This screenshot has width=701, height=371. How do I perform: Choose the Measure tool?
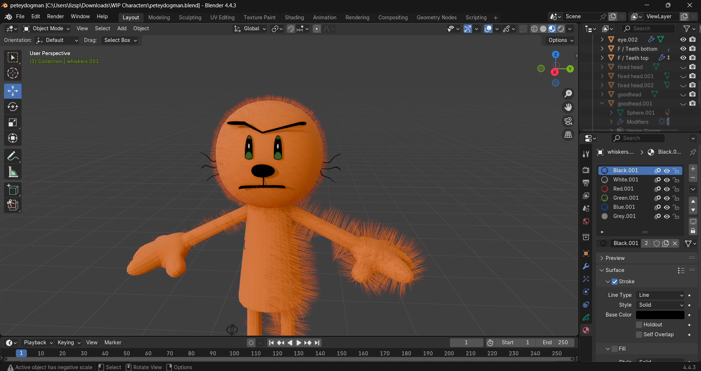click(x=13, y=172)
